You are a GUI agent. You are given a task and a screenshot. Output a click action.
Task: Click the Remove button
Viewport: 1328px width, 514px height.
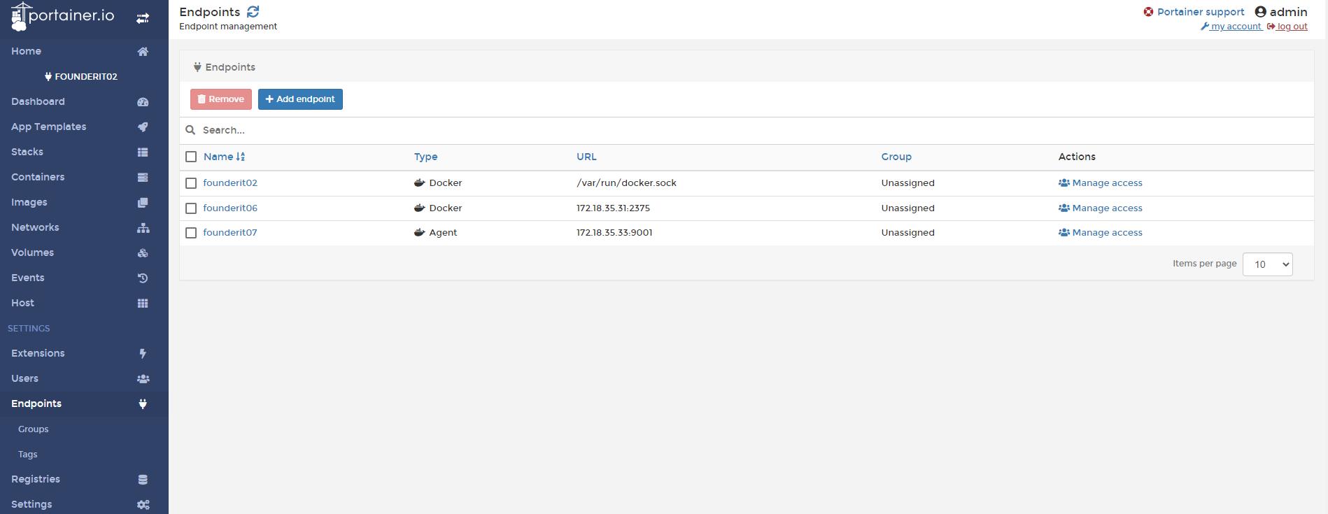point(221,99)
